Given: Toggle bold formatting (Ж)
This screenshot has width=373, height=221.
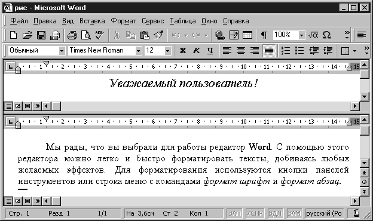Looking at the screenshot, I should click(x=183, y=50).
